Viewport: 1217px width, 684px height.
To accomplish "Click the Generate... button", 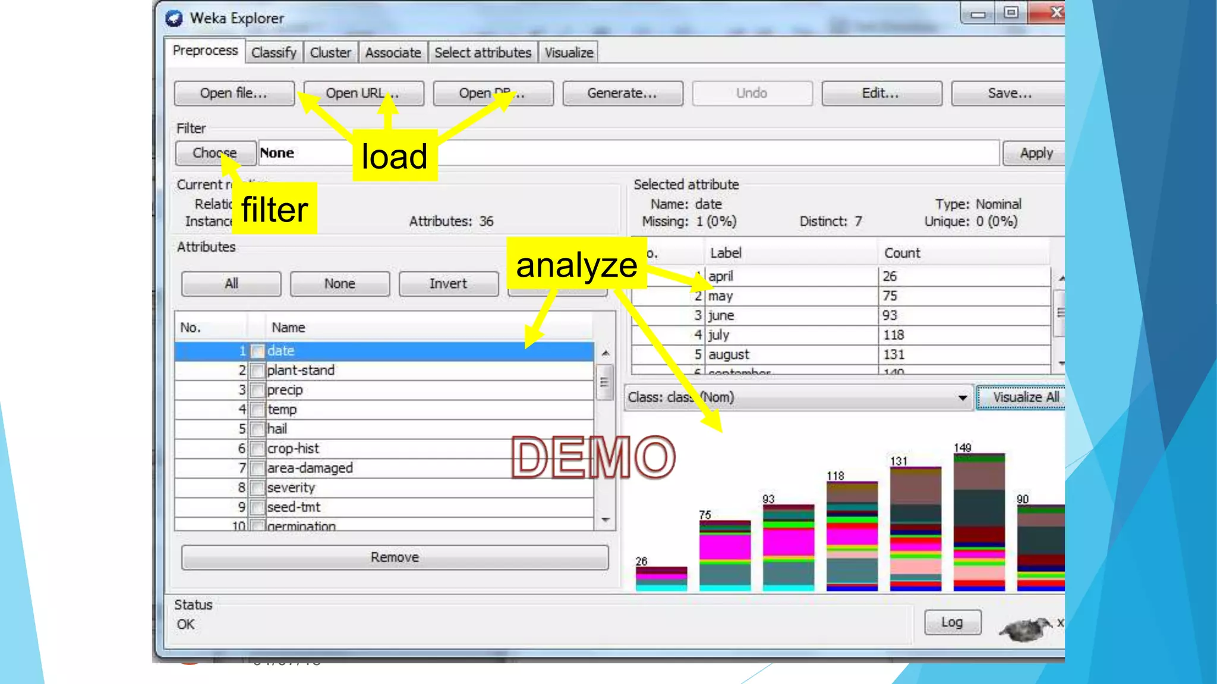I will coord(623,93).
